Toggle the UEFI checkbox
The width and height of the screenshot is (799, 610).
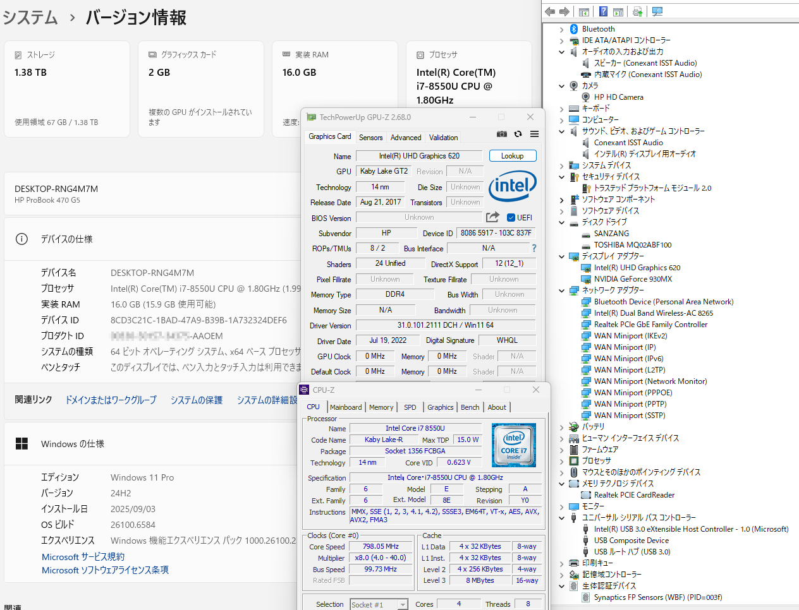pyautogui.click(x=511, y=218)
